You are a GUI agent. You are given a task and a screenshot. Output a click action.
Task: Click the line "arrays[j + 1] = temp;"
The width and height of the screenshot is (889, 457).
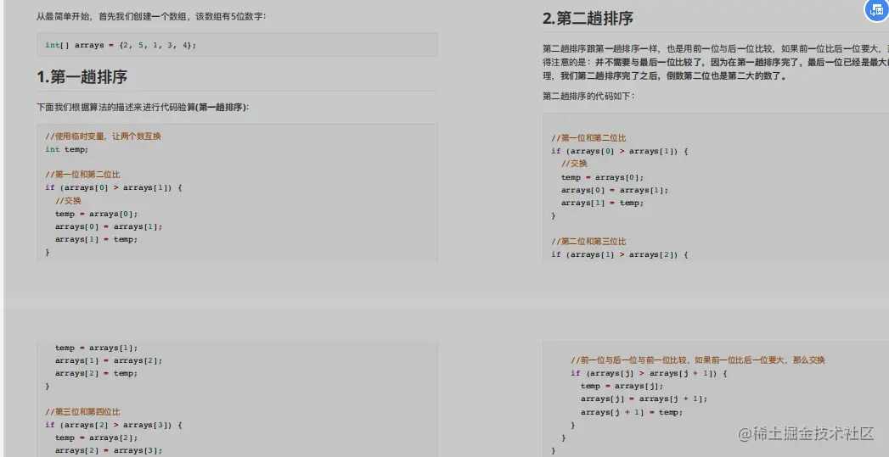(631, 412)
